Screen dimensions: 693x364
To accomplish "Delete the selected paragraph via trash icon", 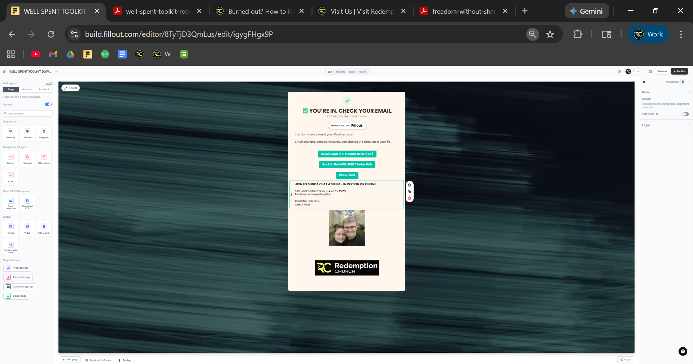I will click(409, 198).
